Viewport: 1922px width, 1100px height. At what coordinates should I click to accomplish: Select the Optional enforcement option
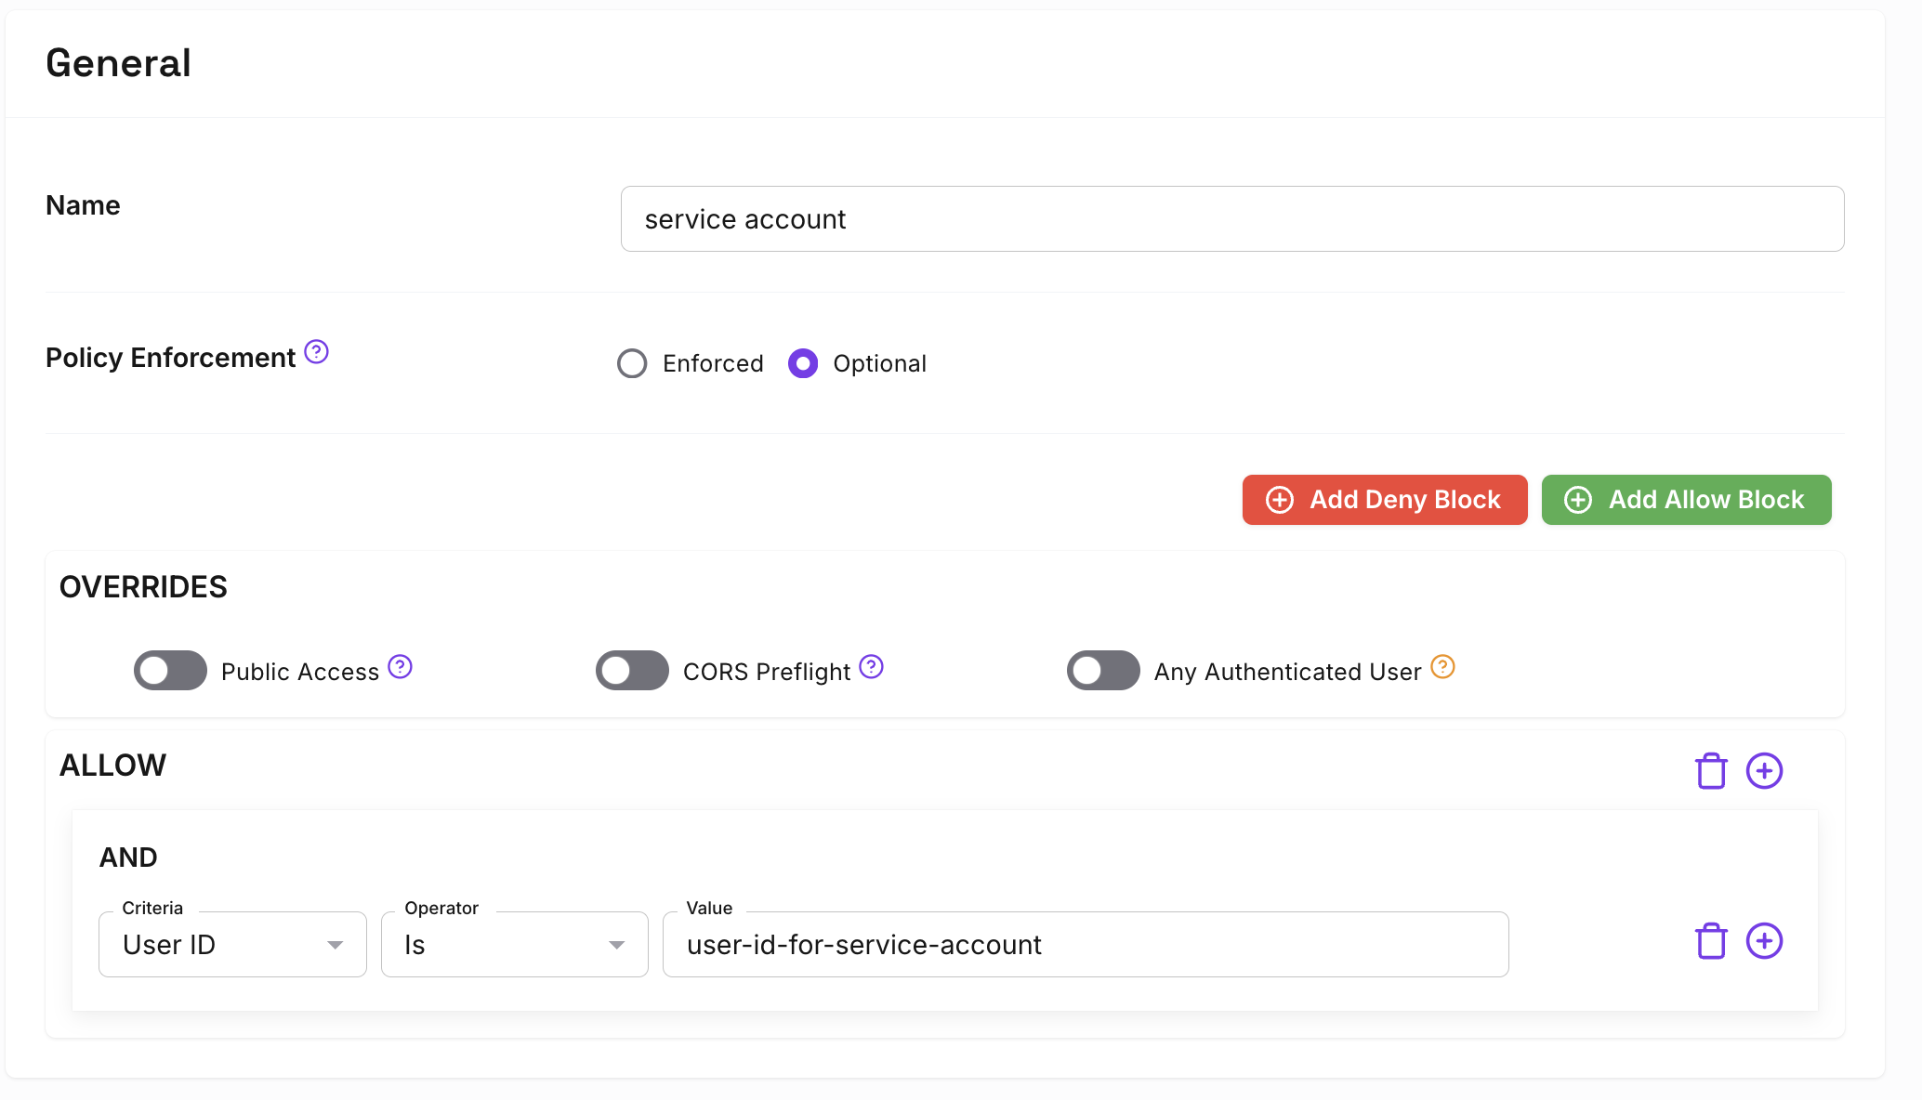tap(802, 363)
